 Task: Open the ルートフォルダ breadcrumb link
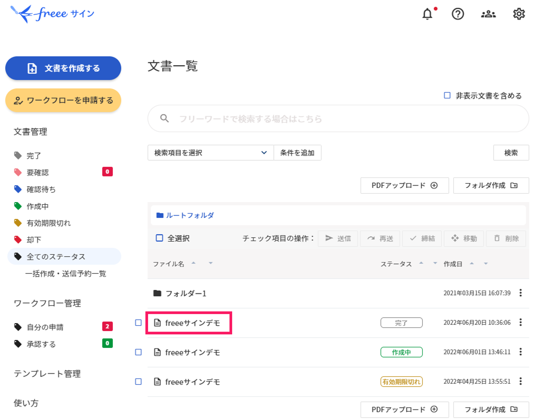pos(190,215)
